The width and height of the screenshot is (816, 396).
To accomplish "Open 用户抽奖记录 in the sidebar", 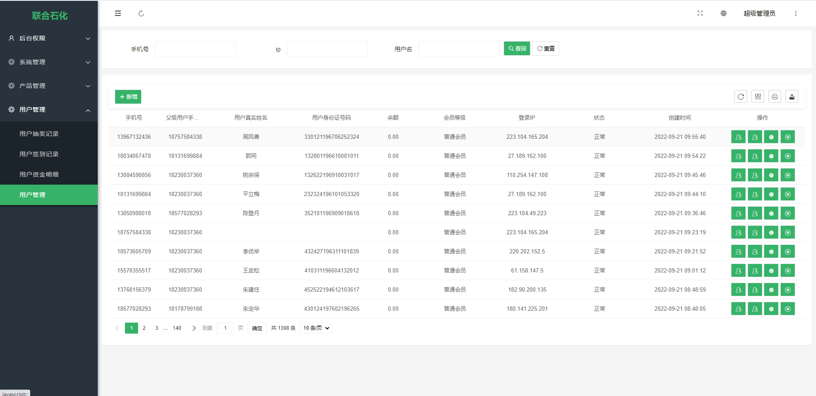I will tap(39, 134).
